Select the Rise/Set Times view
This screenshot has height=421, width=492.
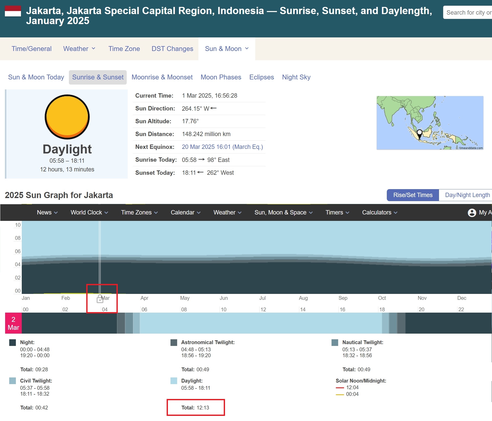pos(413,195)
